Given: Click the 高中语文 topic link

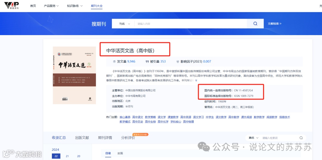Looking at the screenshot, I should tap(137, 117).
